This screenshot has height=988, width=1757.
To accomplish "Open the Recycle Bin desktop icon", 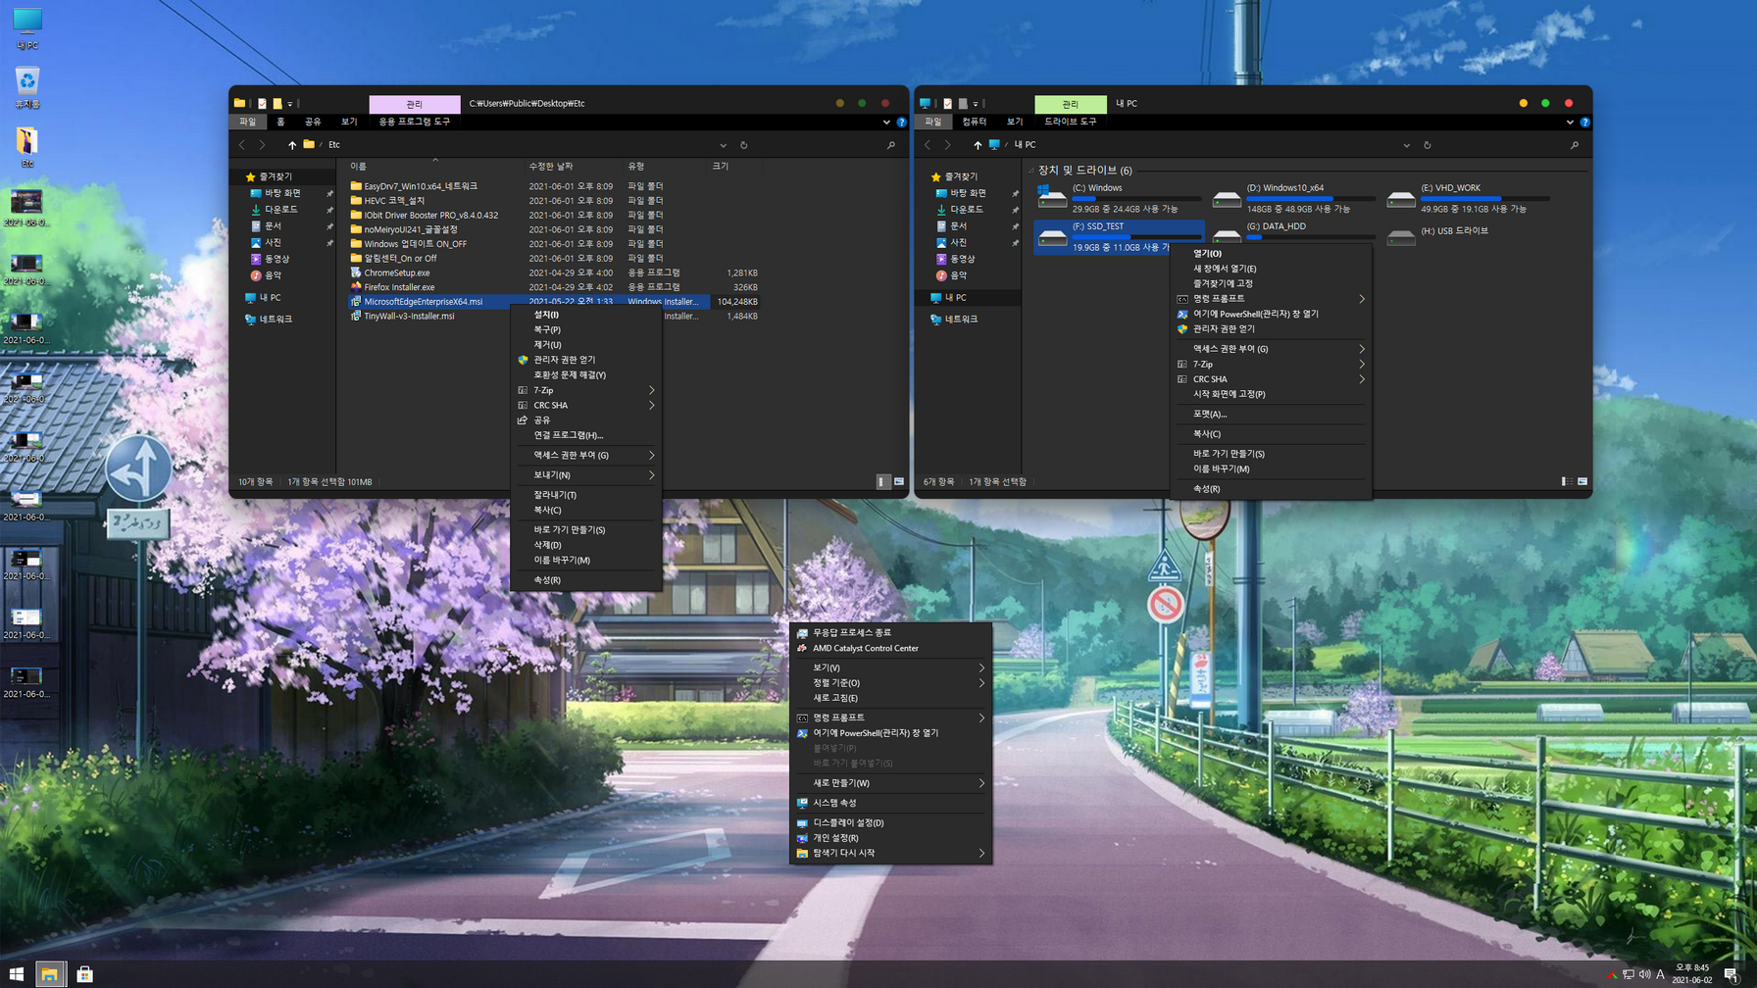I will tap(26, 86).
